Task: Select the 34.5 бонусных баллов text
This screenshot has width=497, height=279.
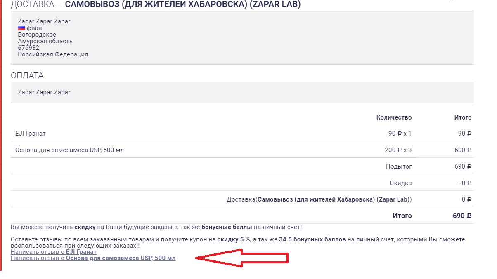Action: 312,239
